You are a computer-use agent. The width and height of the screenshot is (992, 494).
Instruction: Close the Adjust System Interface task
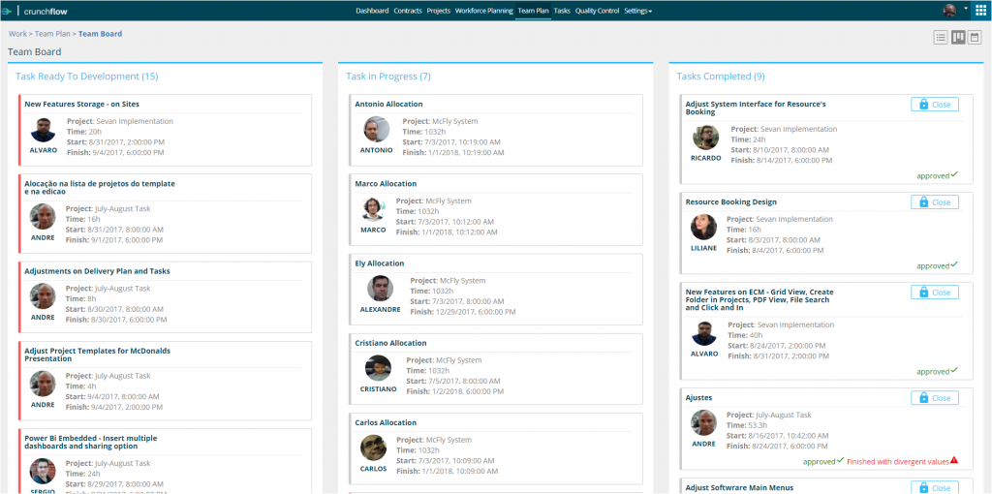935,105
